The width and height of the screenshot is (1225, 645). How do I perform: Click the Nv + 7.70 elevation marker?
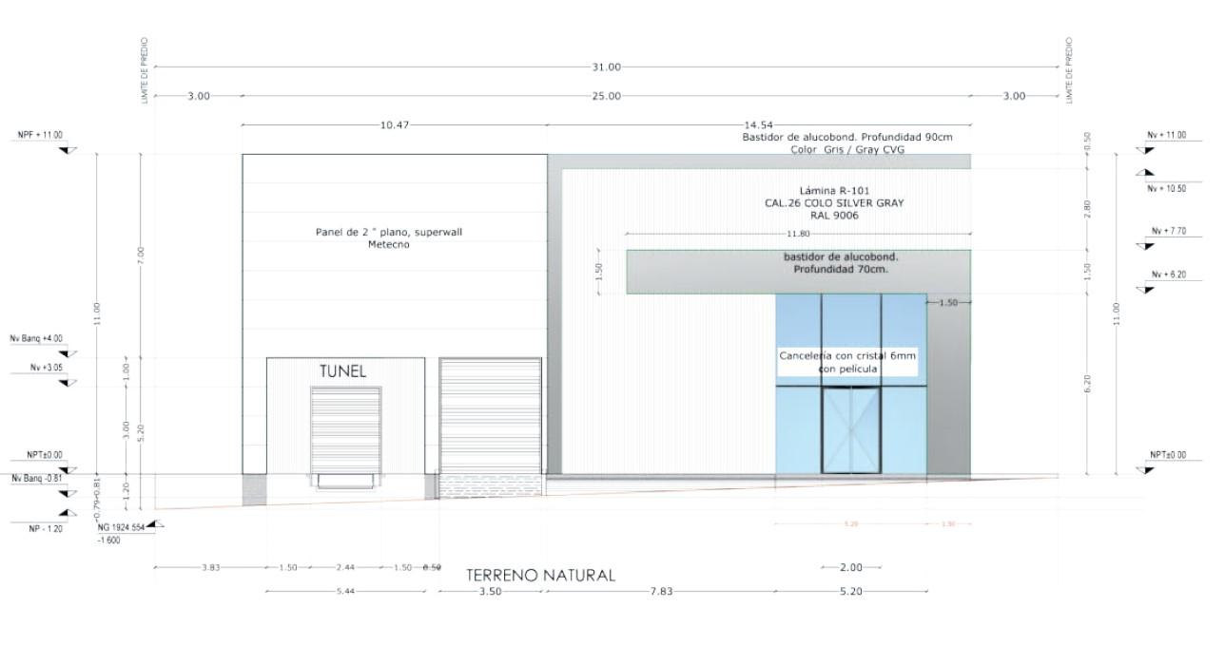[x=1145, y=245]
